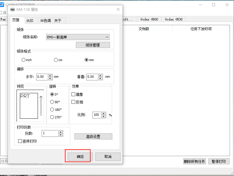Click the printer icon in dialog title
The height and width of the screenshot is (176, 234).
tap(12, 10)
